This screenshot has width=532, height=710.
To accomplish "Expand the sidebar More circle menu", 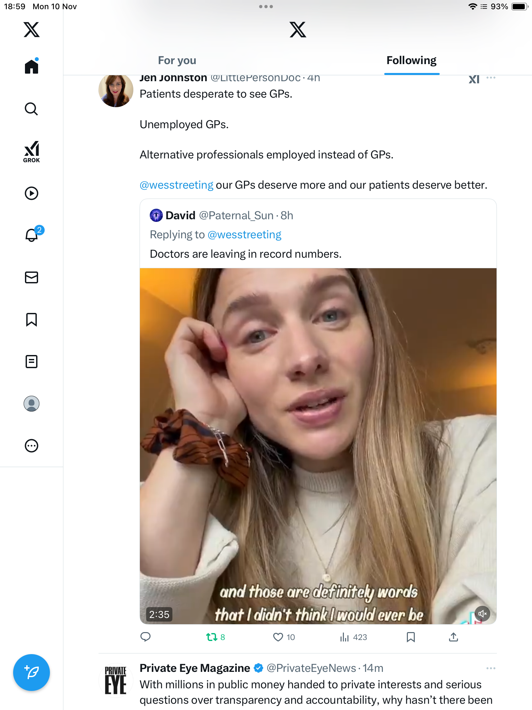I will pos(32,446).
